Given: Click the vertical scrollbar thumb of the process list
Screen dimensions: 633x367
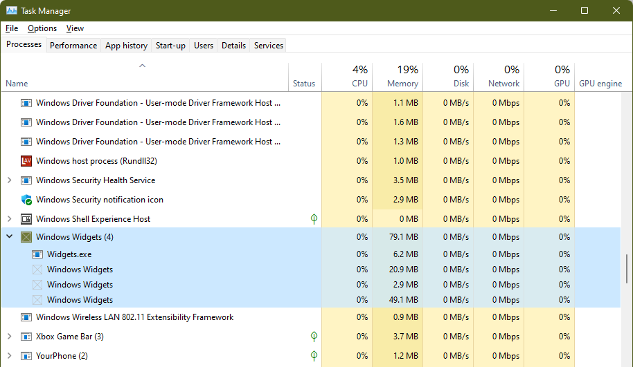Looking at the screenshot, I should [627, 269].
